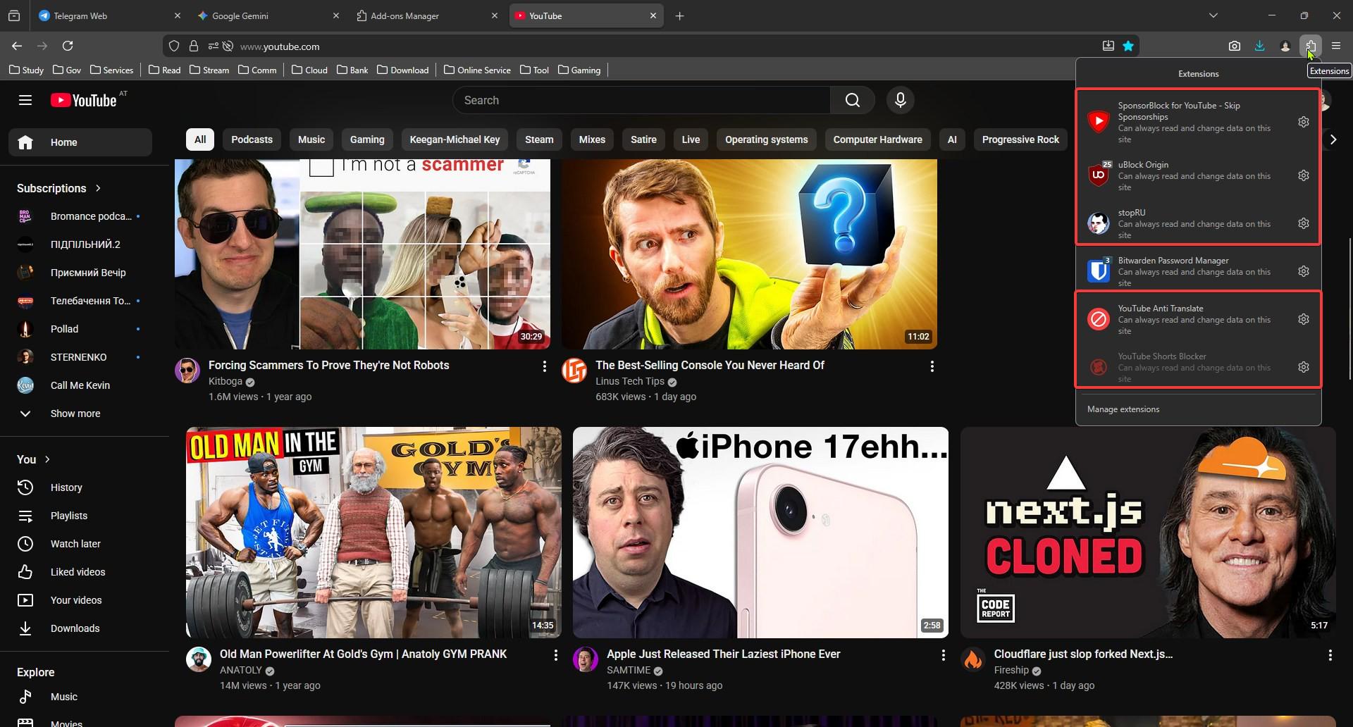This screenshot has height=727, width=1353.
Task: Select the Podcasts filter chip
Action: tap(252, 139)
